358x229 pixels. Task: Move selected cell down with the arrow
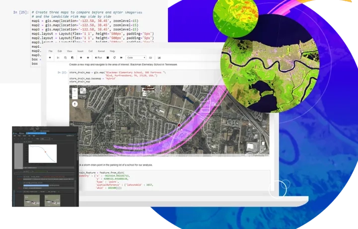point(88,58)
